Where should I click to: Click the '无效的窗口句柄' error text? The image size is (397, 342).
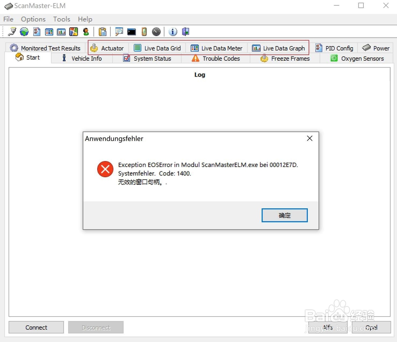pyautogui.click(x=142, y=182)
